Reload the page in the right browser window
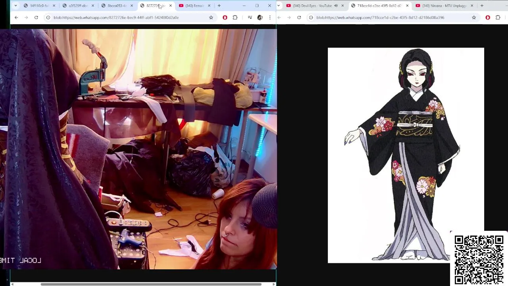Image resolution: width=508 pixels, height=286 pixels. 299,17
